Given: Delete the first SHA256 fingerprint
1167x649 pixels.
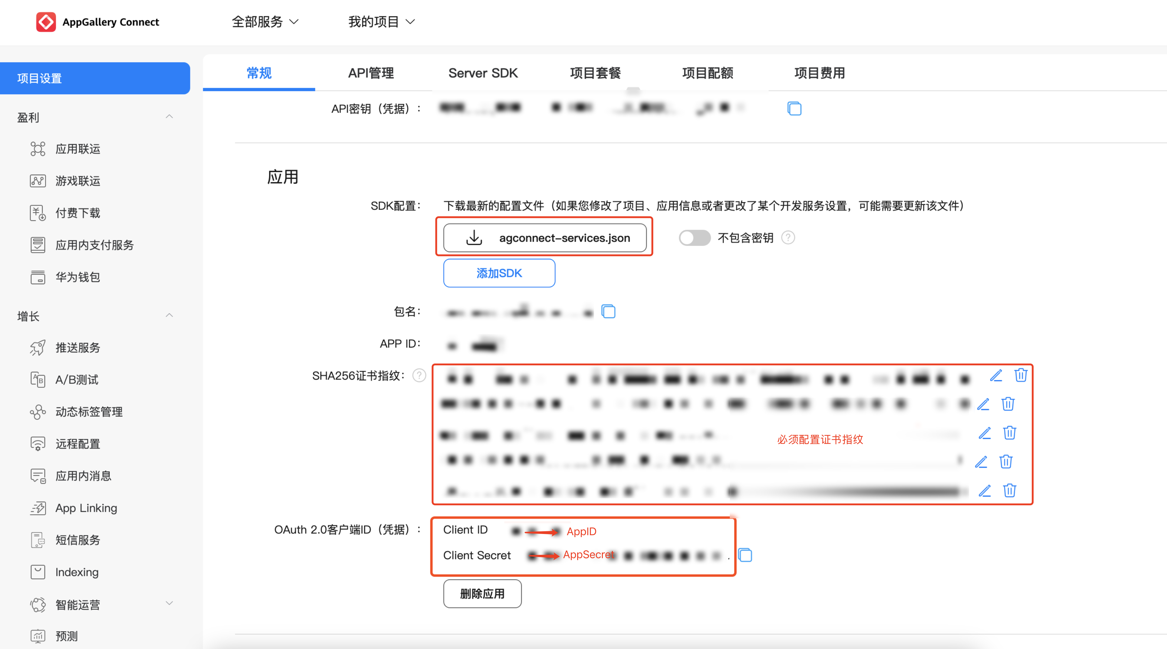Looking at the screenshot, I should [1021, 375].
